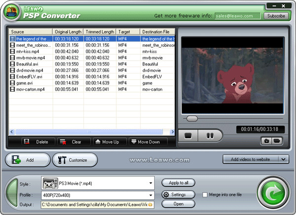Viewport: 296px width, 215px height.
Task: Select the EmbedFLV.avi row
Action: 92,76
